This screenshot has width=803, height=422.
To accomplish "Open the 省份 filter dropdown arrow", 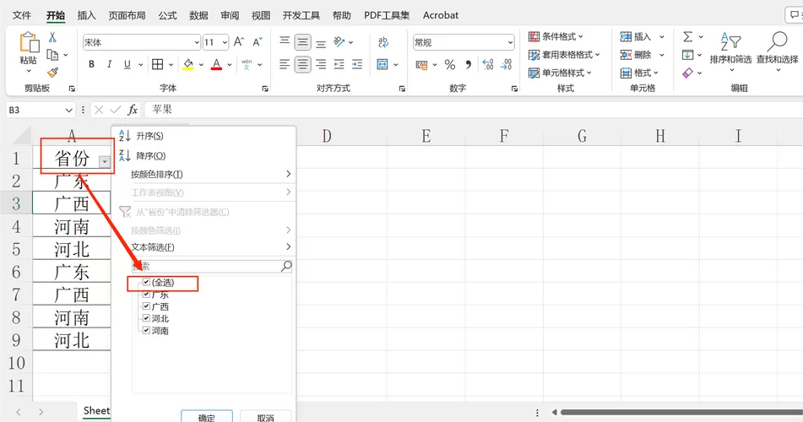I will coord(104,162).
